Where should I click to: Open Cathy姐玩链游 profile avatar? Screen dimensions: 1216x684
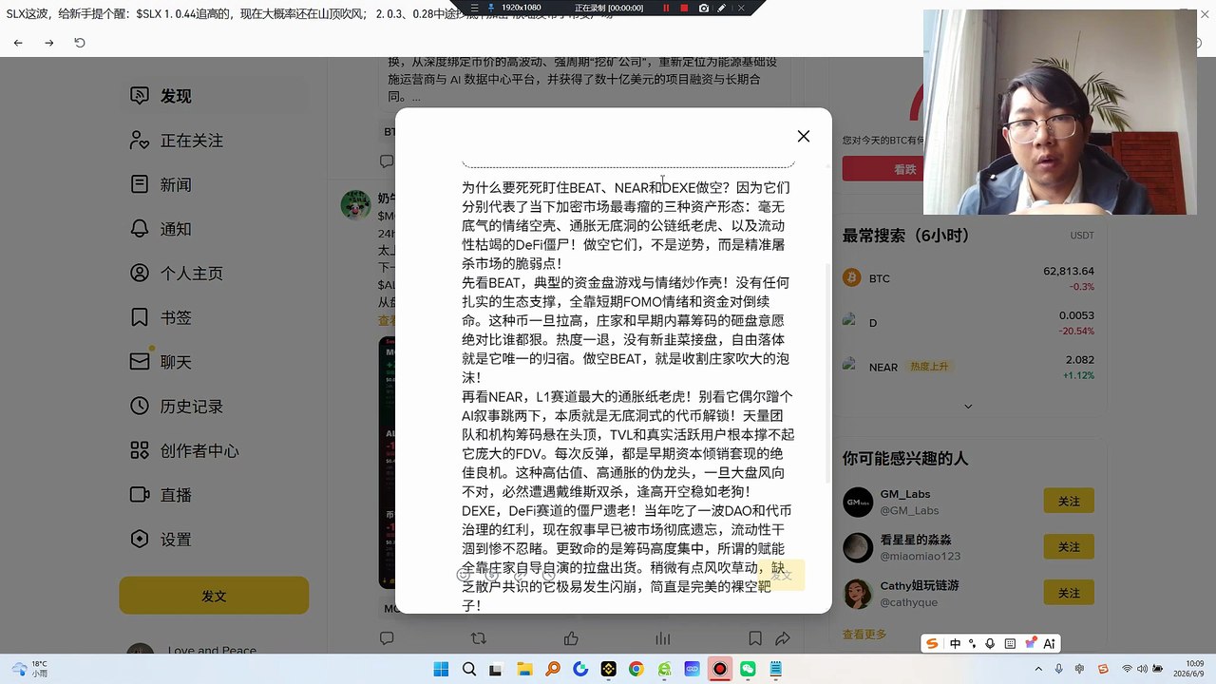(858, 594)
